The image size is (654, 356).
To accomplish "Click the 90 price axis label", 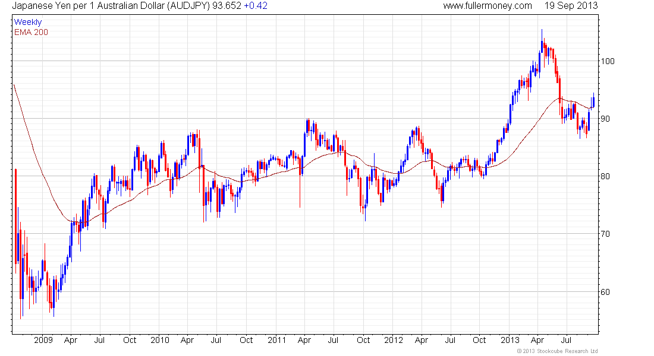I will 605,119.
